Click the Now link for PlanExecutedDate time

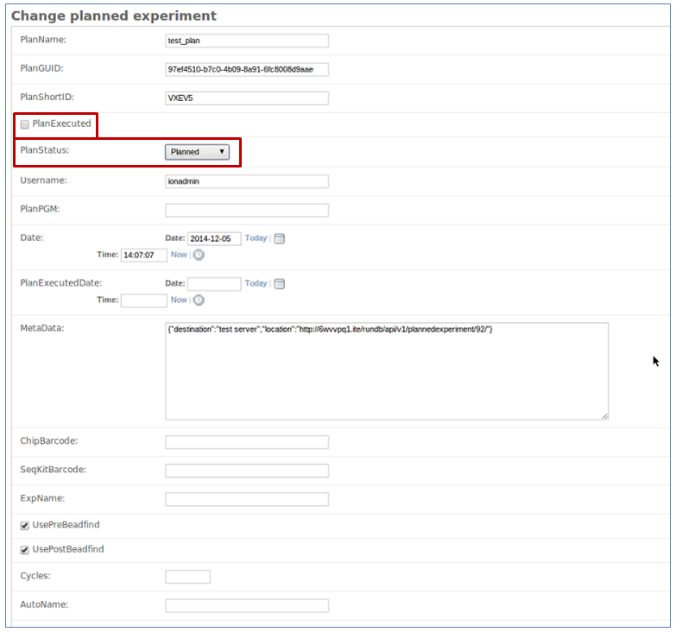point(179,300)
